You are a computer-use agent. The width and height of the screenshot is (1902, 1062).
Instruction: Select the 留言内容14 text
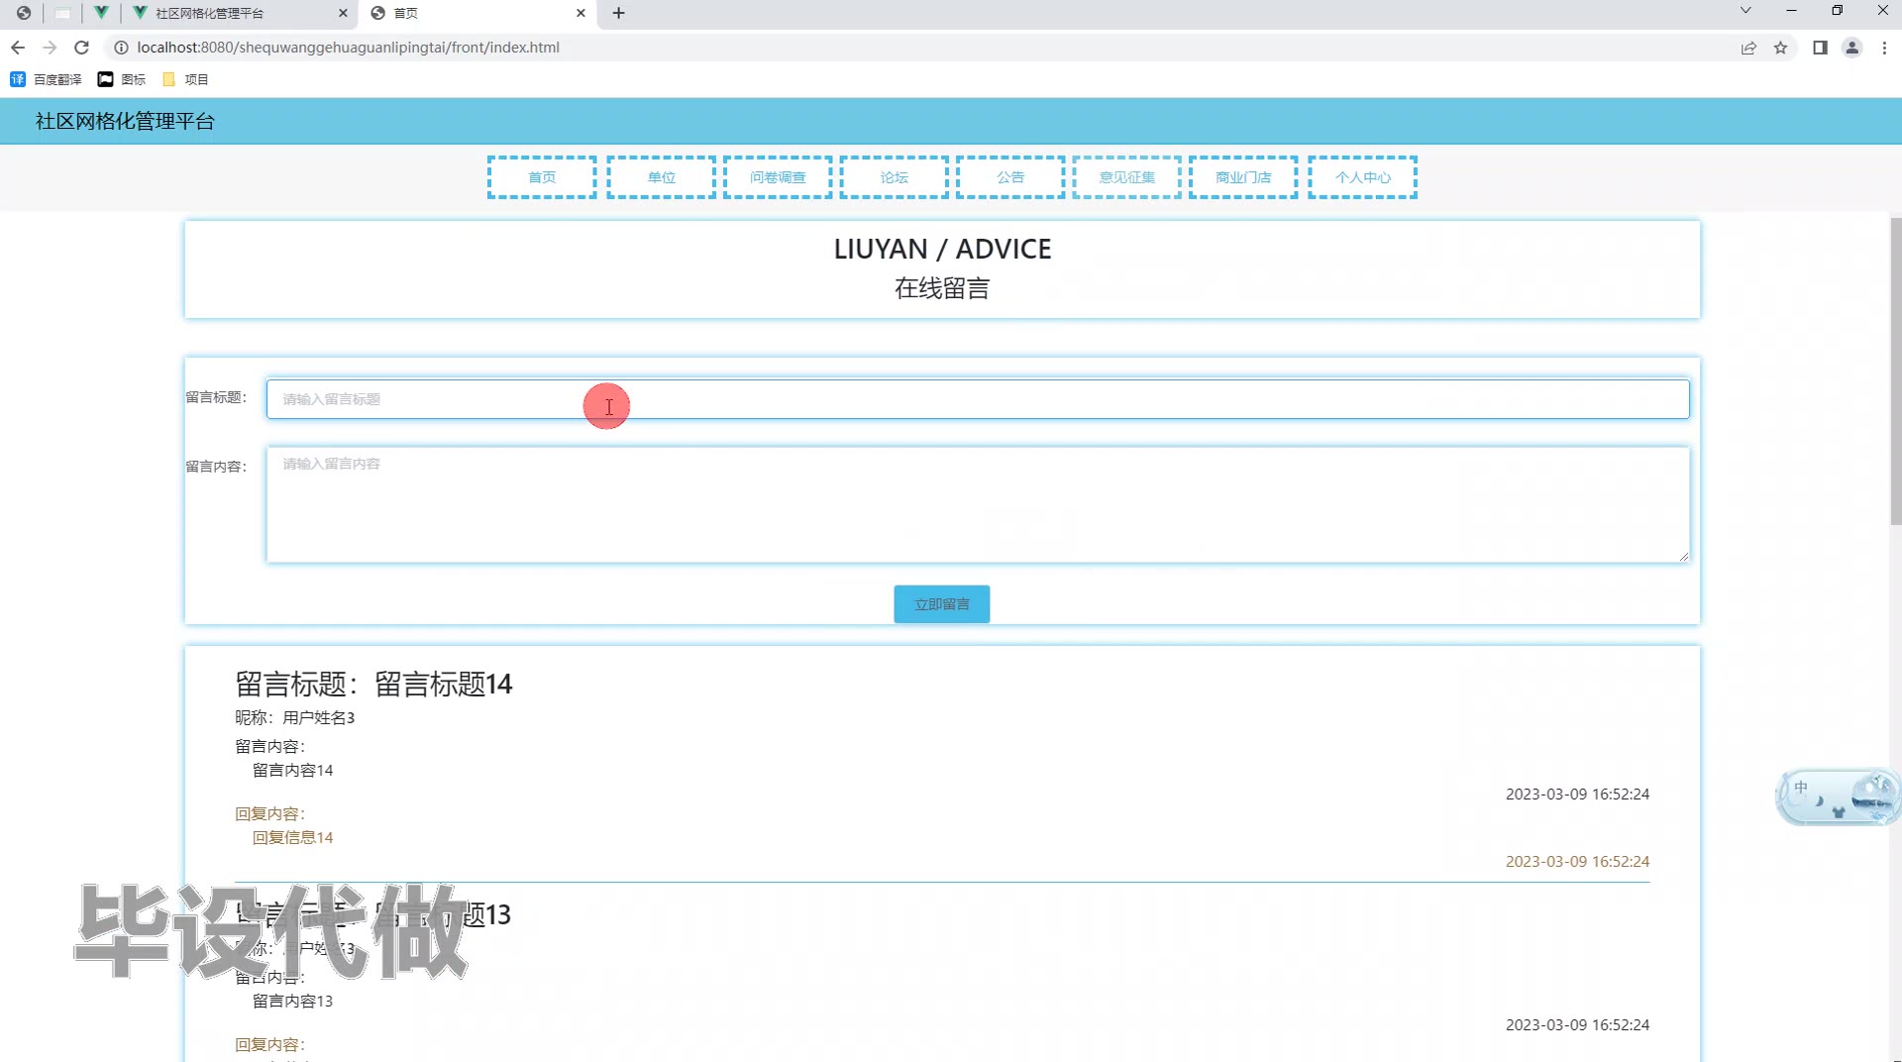pos(292,770)
